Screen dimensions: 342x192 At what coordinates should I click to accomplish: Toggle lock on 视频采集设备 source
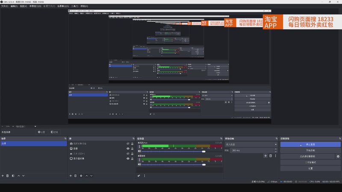pyautogui.click(x=132, y=144)
